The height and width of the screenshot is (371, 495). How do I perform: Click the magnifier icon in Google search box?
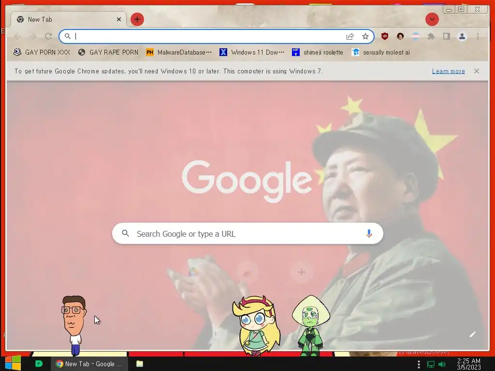tap(125, 233)
